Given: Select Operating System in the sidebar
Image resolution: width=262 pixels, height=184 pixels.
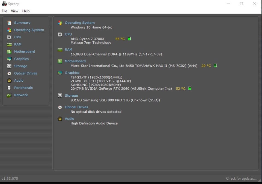Looking at the screenshot, I should (29, 30).
